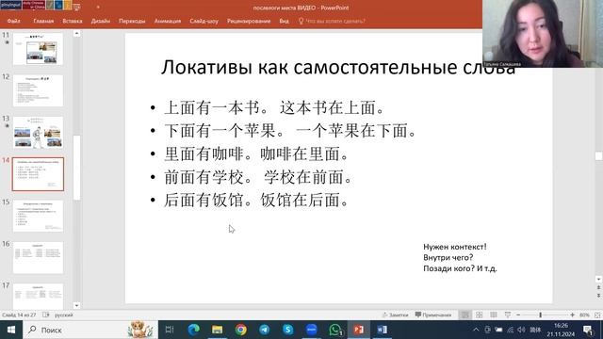Switch to the Рецензирование tab
Screen dimensions: 603x339
point(249,21)
